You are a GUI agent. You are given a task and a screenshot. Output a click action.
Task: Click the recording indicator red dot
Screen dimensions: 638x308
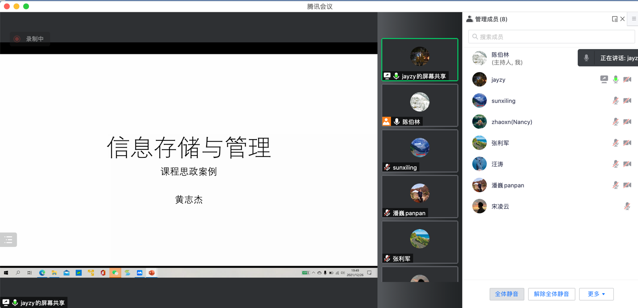17,39
